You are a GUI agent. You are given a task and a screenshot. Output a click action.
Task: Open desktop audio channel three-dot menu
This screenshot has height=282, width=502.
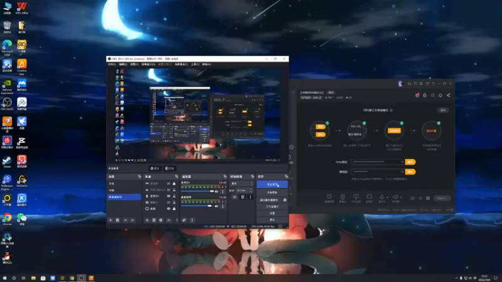coord(223,206)
